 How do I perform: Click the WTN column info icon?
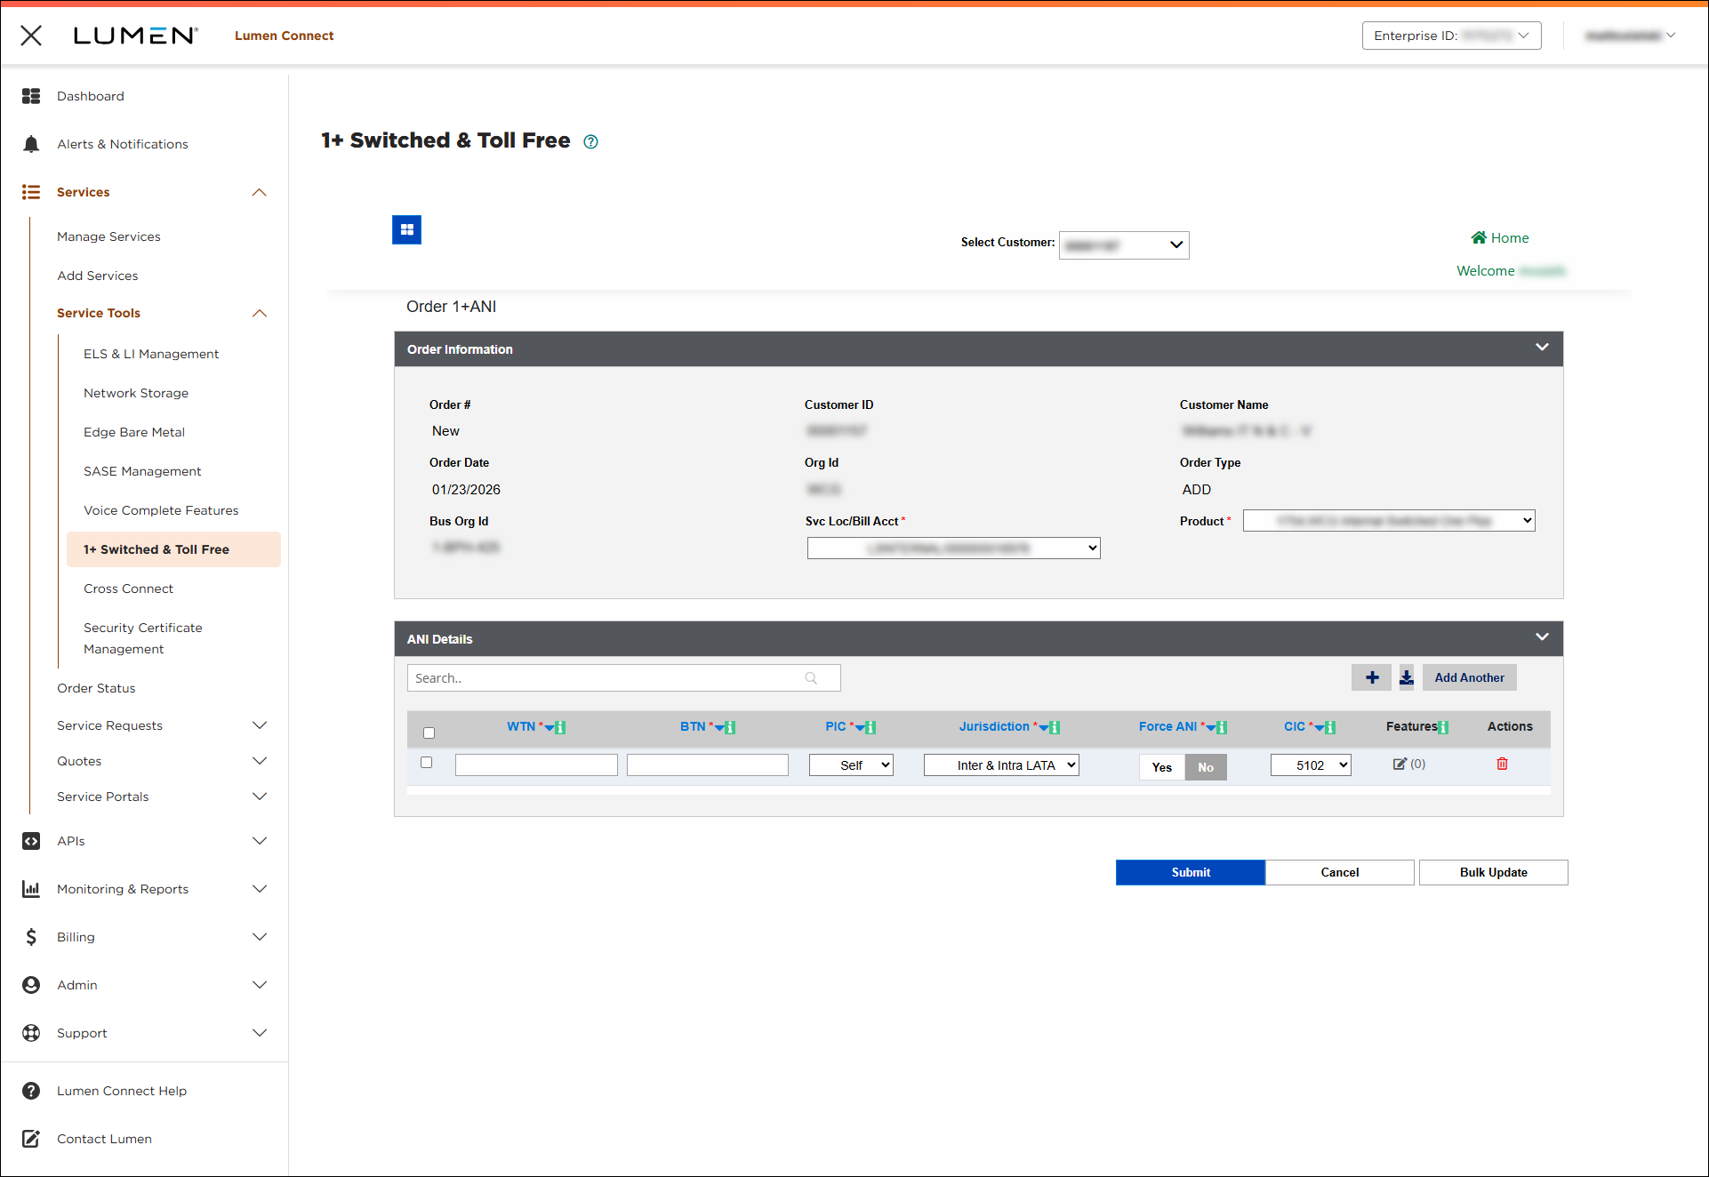click(x=560, y=727)
